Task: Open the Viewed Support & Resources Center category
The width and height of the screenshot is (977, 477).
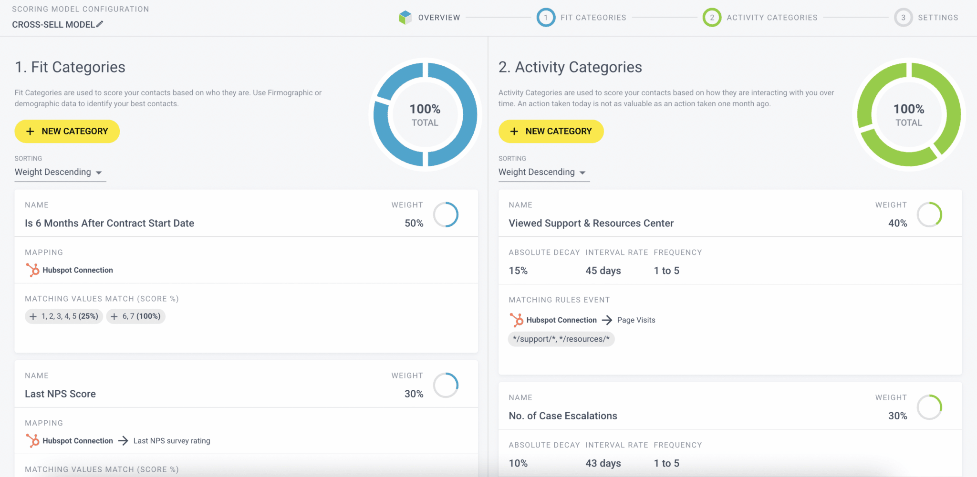Action: pyautogui.click(x=591, y=223)
